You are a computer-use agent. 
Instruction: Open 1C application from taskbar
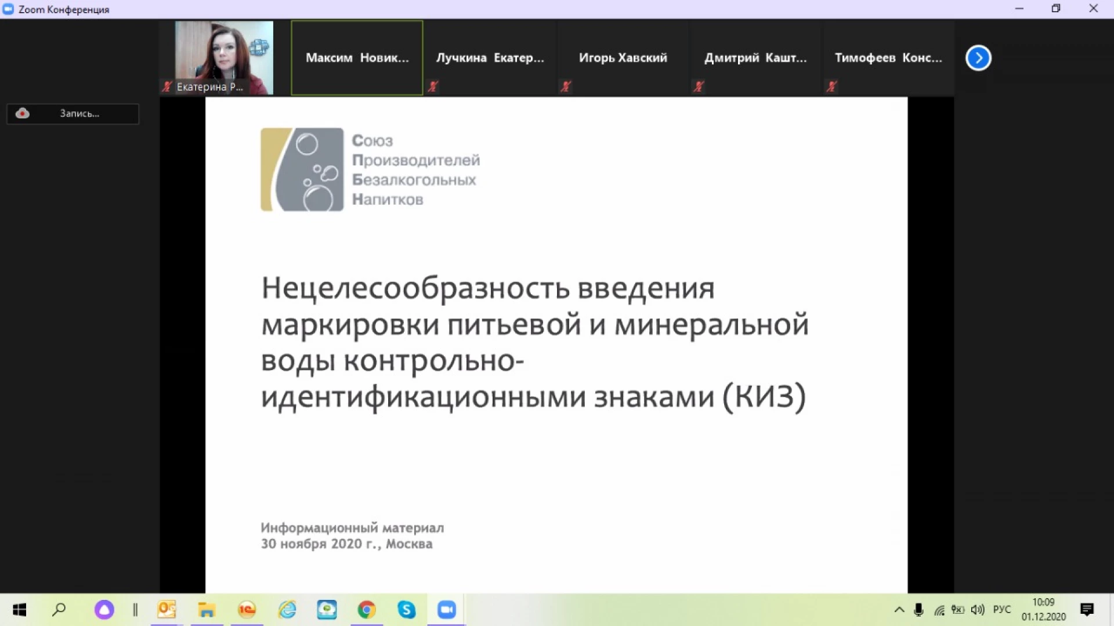tap(247, 610)
